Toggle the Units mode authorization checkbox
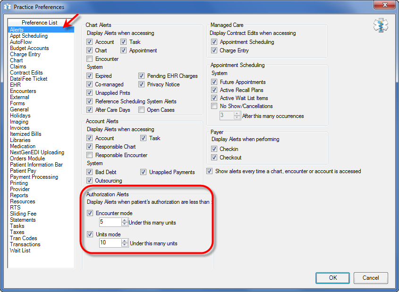The height and width of the screenshot is (292, 399). (90, 234)
